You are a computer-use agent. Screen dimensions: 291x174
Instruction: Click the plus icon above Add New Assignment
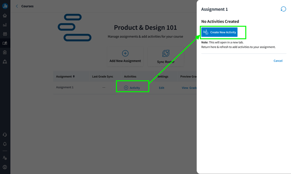pos(125,53)
